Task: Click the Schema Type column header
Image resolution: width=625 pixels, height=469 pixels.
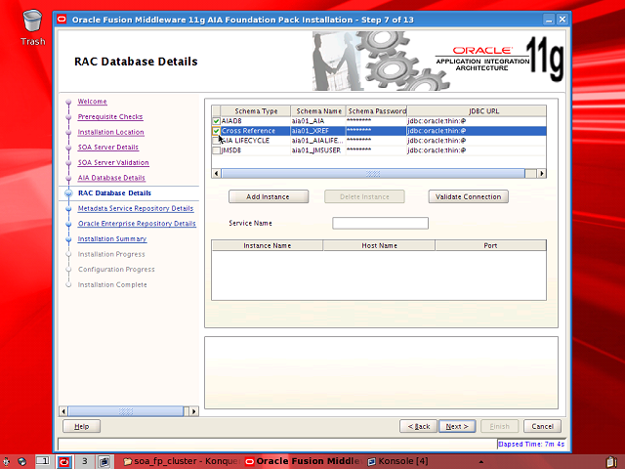Action: [x=256, y=110]
